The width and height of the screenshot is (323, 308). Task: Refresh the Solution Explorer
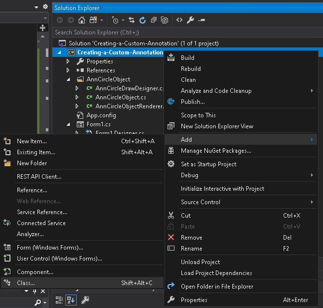[x=143, y=20]
